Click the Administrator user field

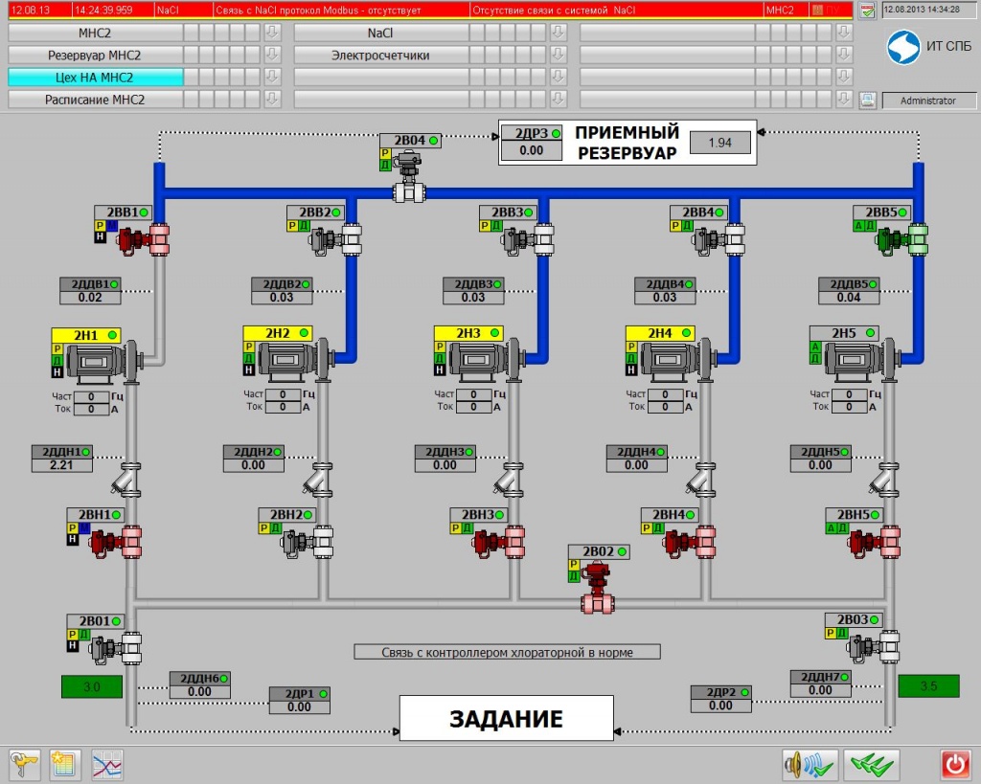tap(929, 101)
